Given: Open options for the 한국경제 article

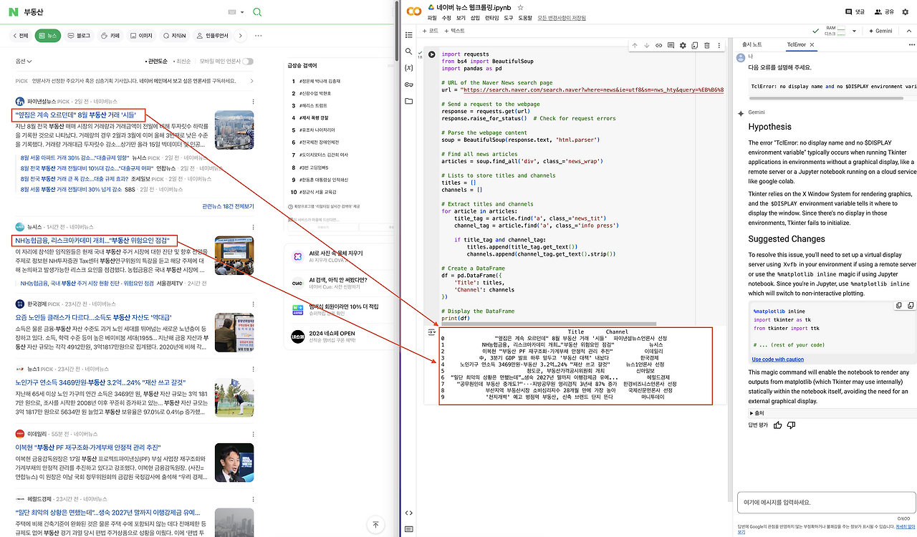Looking at the screenshot, I should click(253, 303).
